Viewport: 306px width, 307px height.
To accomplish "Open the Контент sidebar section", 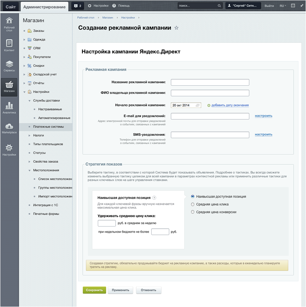I will pos(9,43).
